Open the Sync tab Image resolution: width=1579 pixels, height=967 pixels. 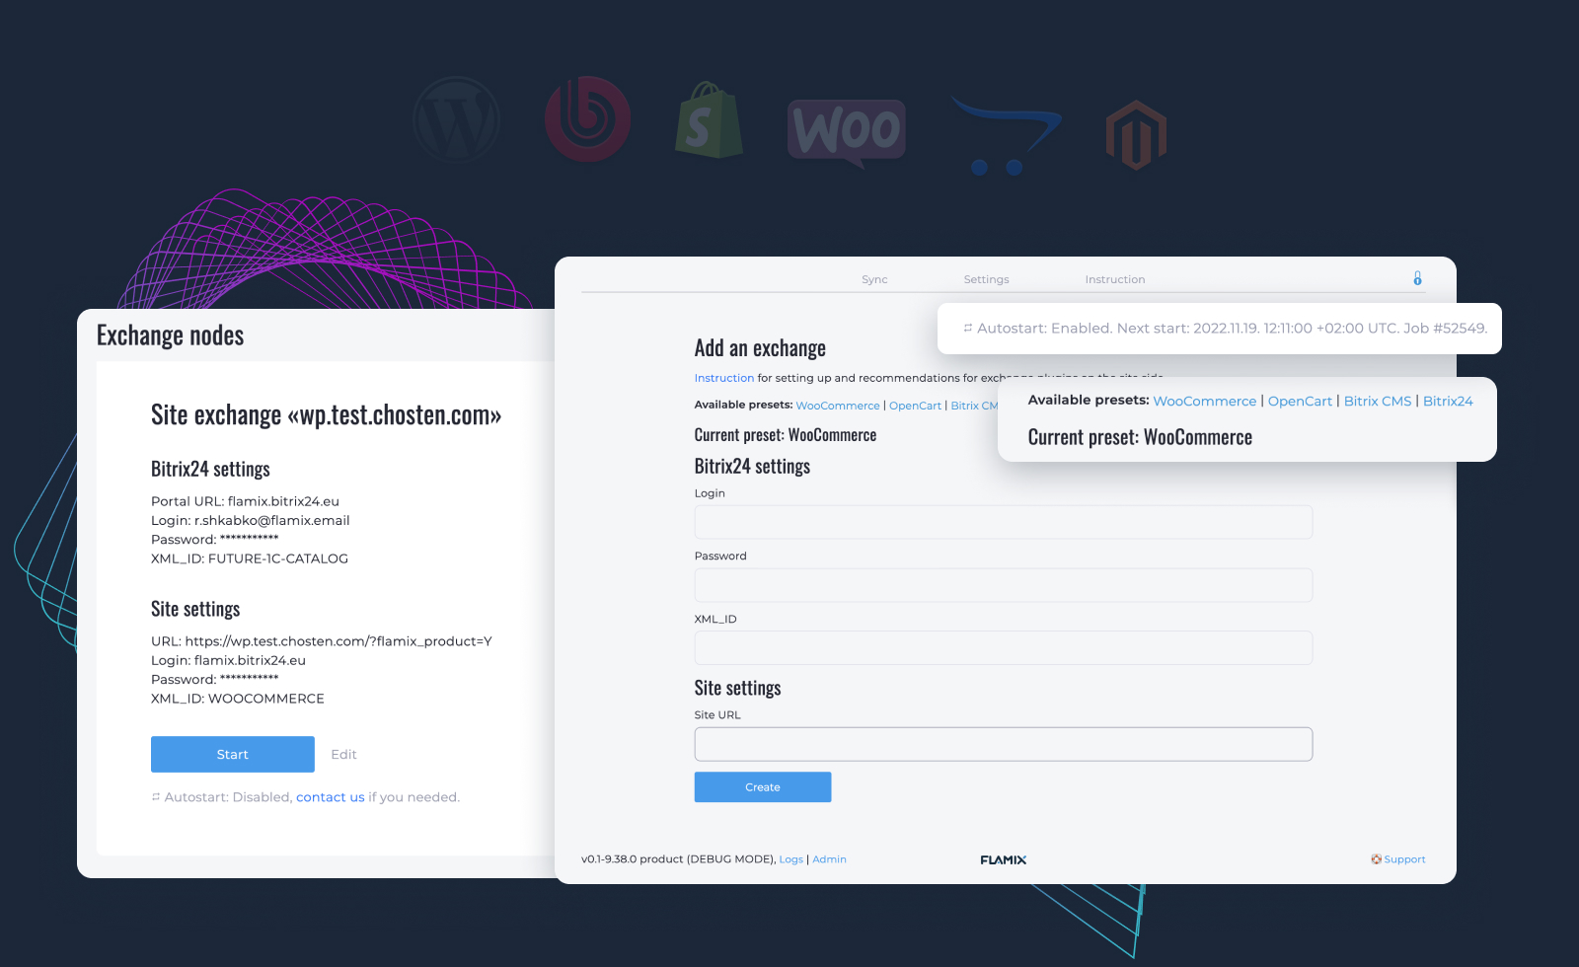(874, 279)
